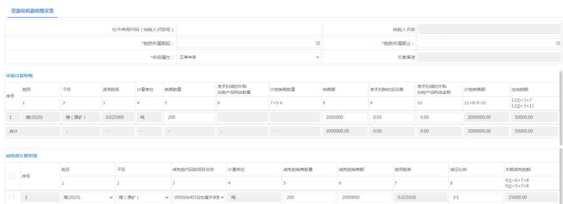Image resolution: width=563 pixels, height=204 pixels.
Task: Edit 销售额 field showing 2000000 in 申报计算明细
Action: (x=345, y=117)
